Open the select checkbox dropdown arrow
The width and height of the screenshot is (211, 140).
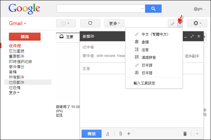(69, 23)
